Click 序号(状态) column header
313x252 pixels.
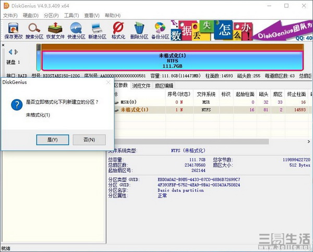pyautogui.click(x=179, y=94)
